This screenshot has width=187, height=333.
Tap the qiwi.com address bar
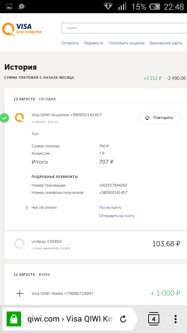pyautogui.click(x=70, y=319)
